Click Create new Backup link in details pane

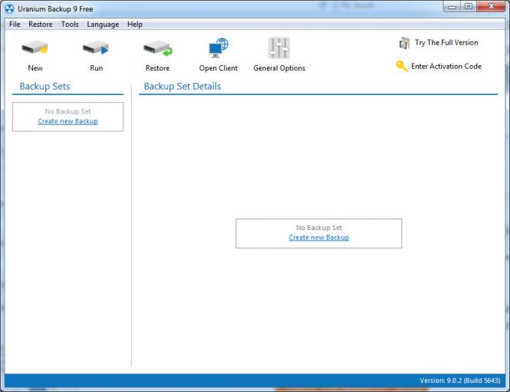[x=319, y=238]
